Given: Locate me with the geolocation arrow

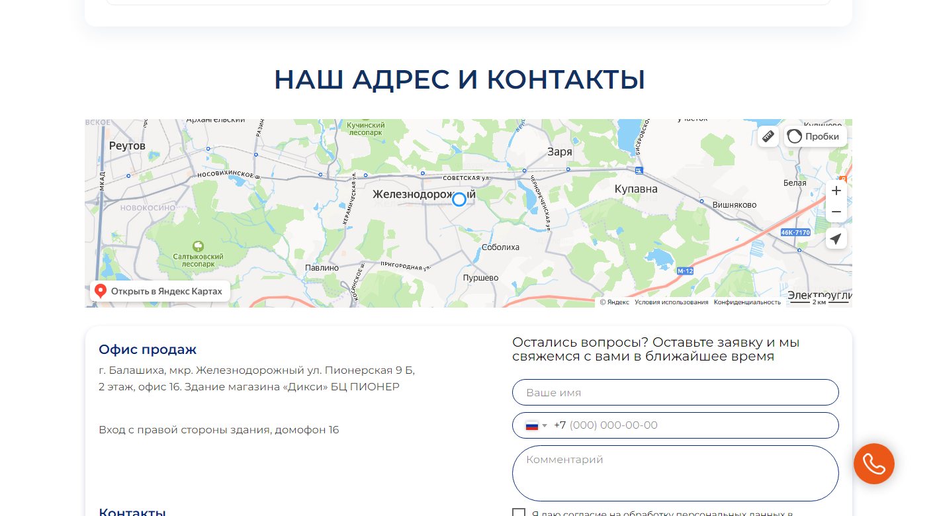Looking at the screenshot, I should coord(836,238).
